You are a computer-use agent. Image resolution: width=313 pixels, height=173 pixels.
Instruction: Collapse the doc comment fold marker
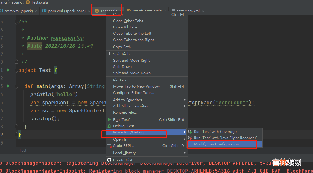click(x=16, y=22)
